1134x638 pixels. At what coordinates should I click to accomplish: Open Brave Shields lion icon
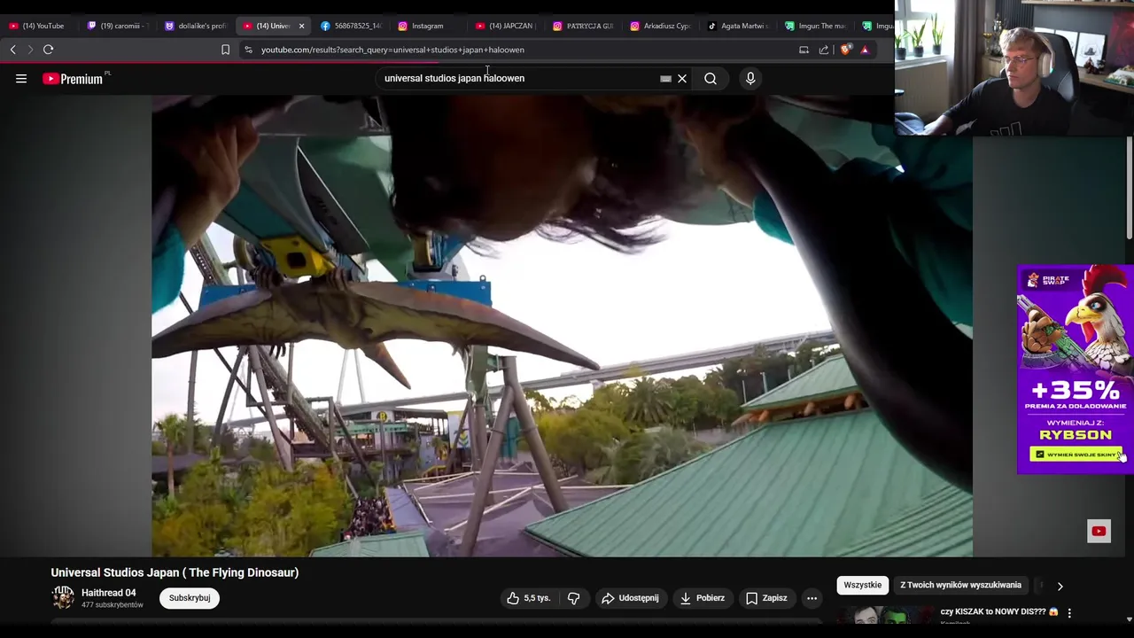click(x=845, y=50)
